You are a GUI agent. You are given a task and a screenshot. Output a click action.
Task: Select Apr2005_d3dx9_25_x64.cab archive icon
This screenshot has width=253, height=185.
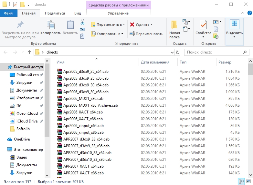[59, 71]
